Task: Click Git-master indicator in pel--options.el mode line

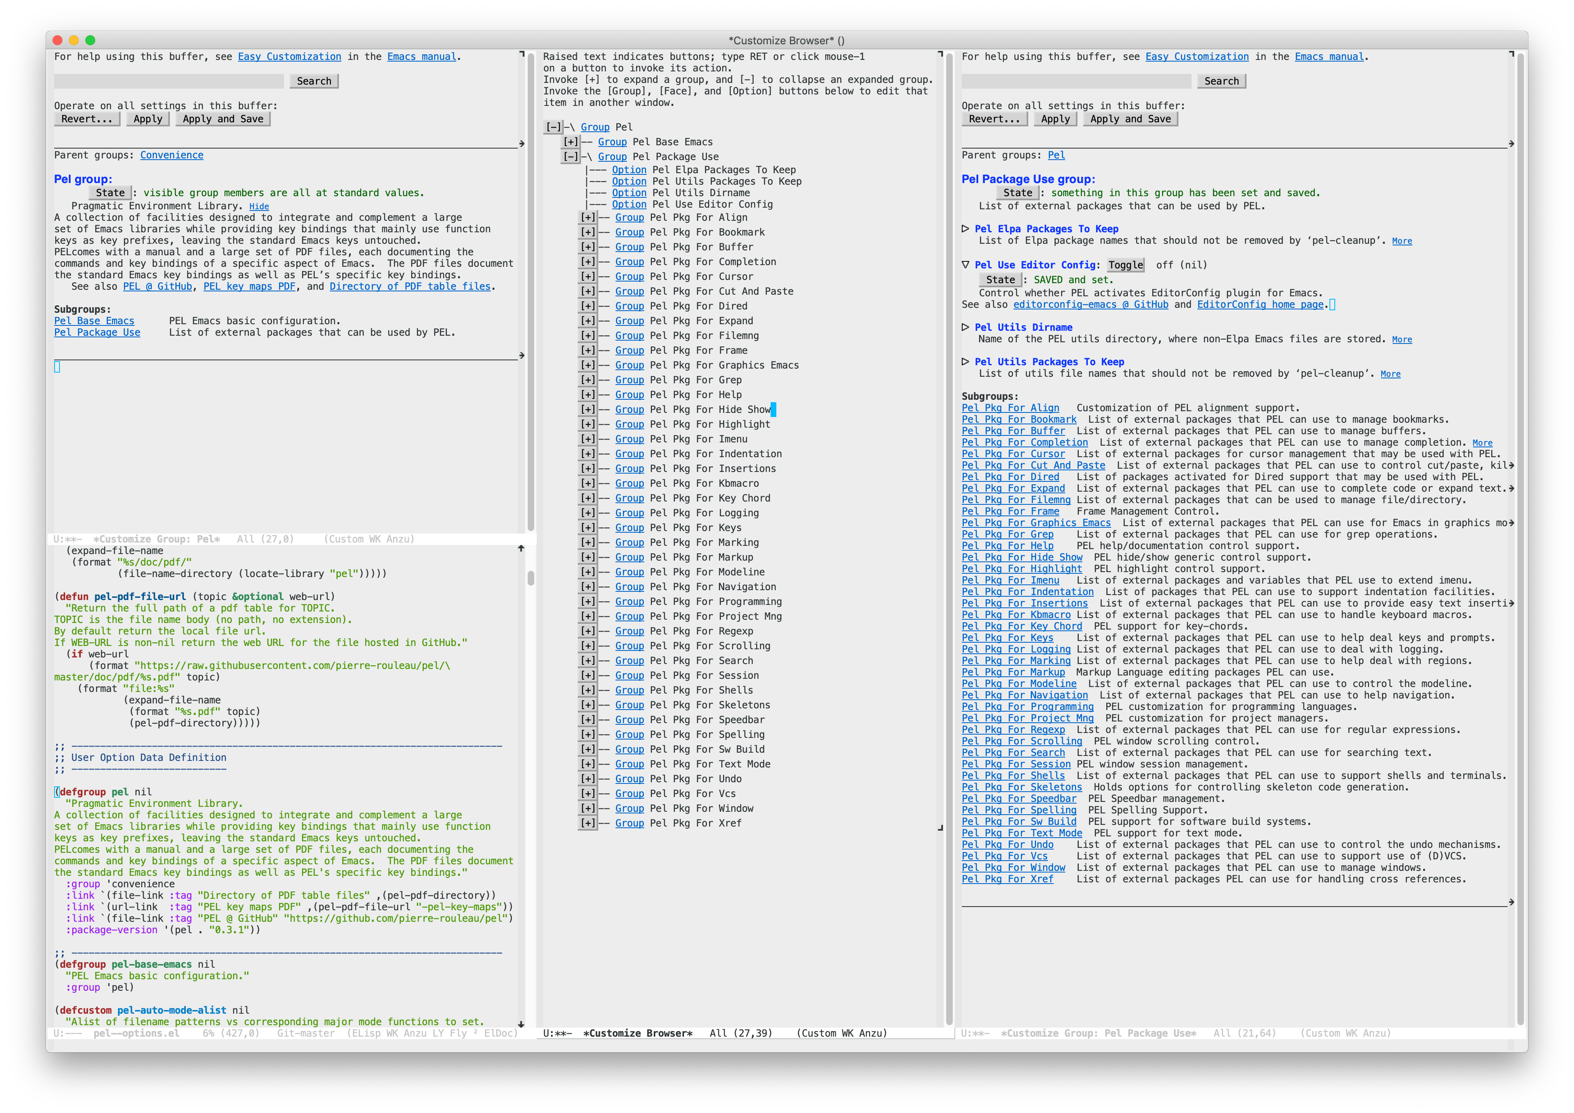Action: tap(306, 1033)
